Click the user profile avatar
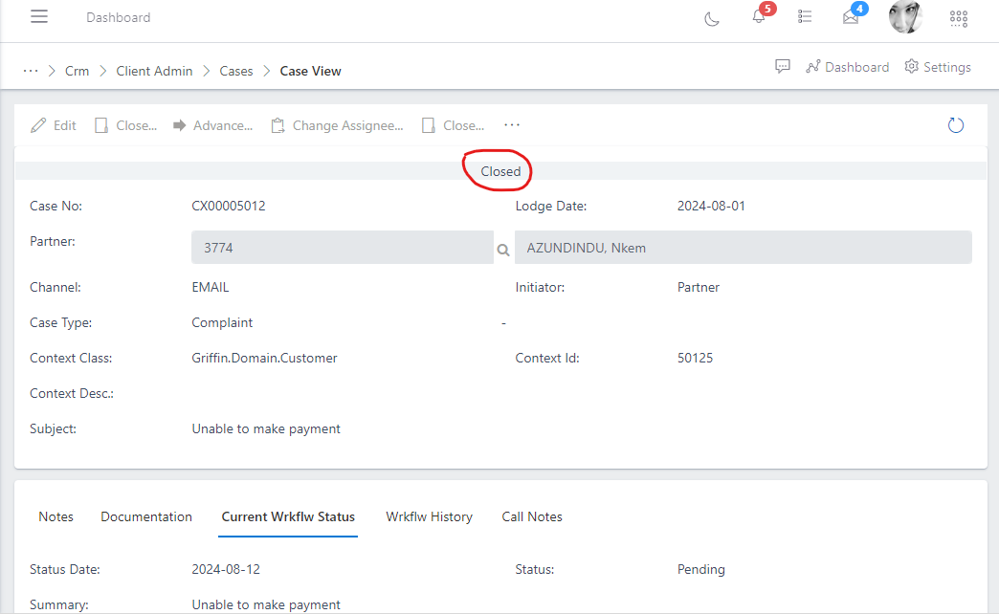Image resolution: width=999 pixels, height=614 pixels. (x=905, y=17)
